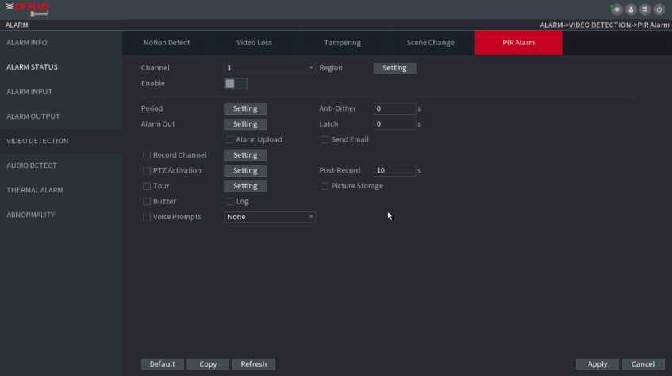The height and width of the screenshot is (376, 672).
Task: Open Audio Detect in the sidebar
Action: tap(32, 165)
